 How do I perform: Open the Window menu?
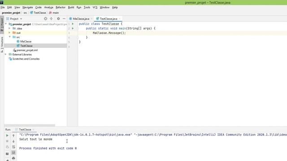[104, 8]
